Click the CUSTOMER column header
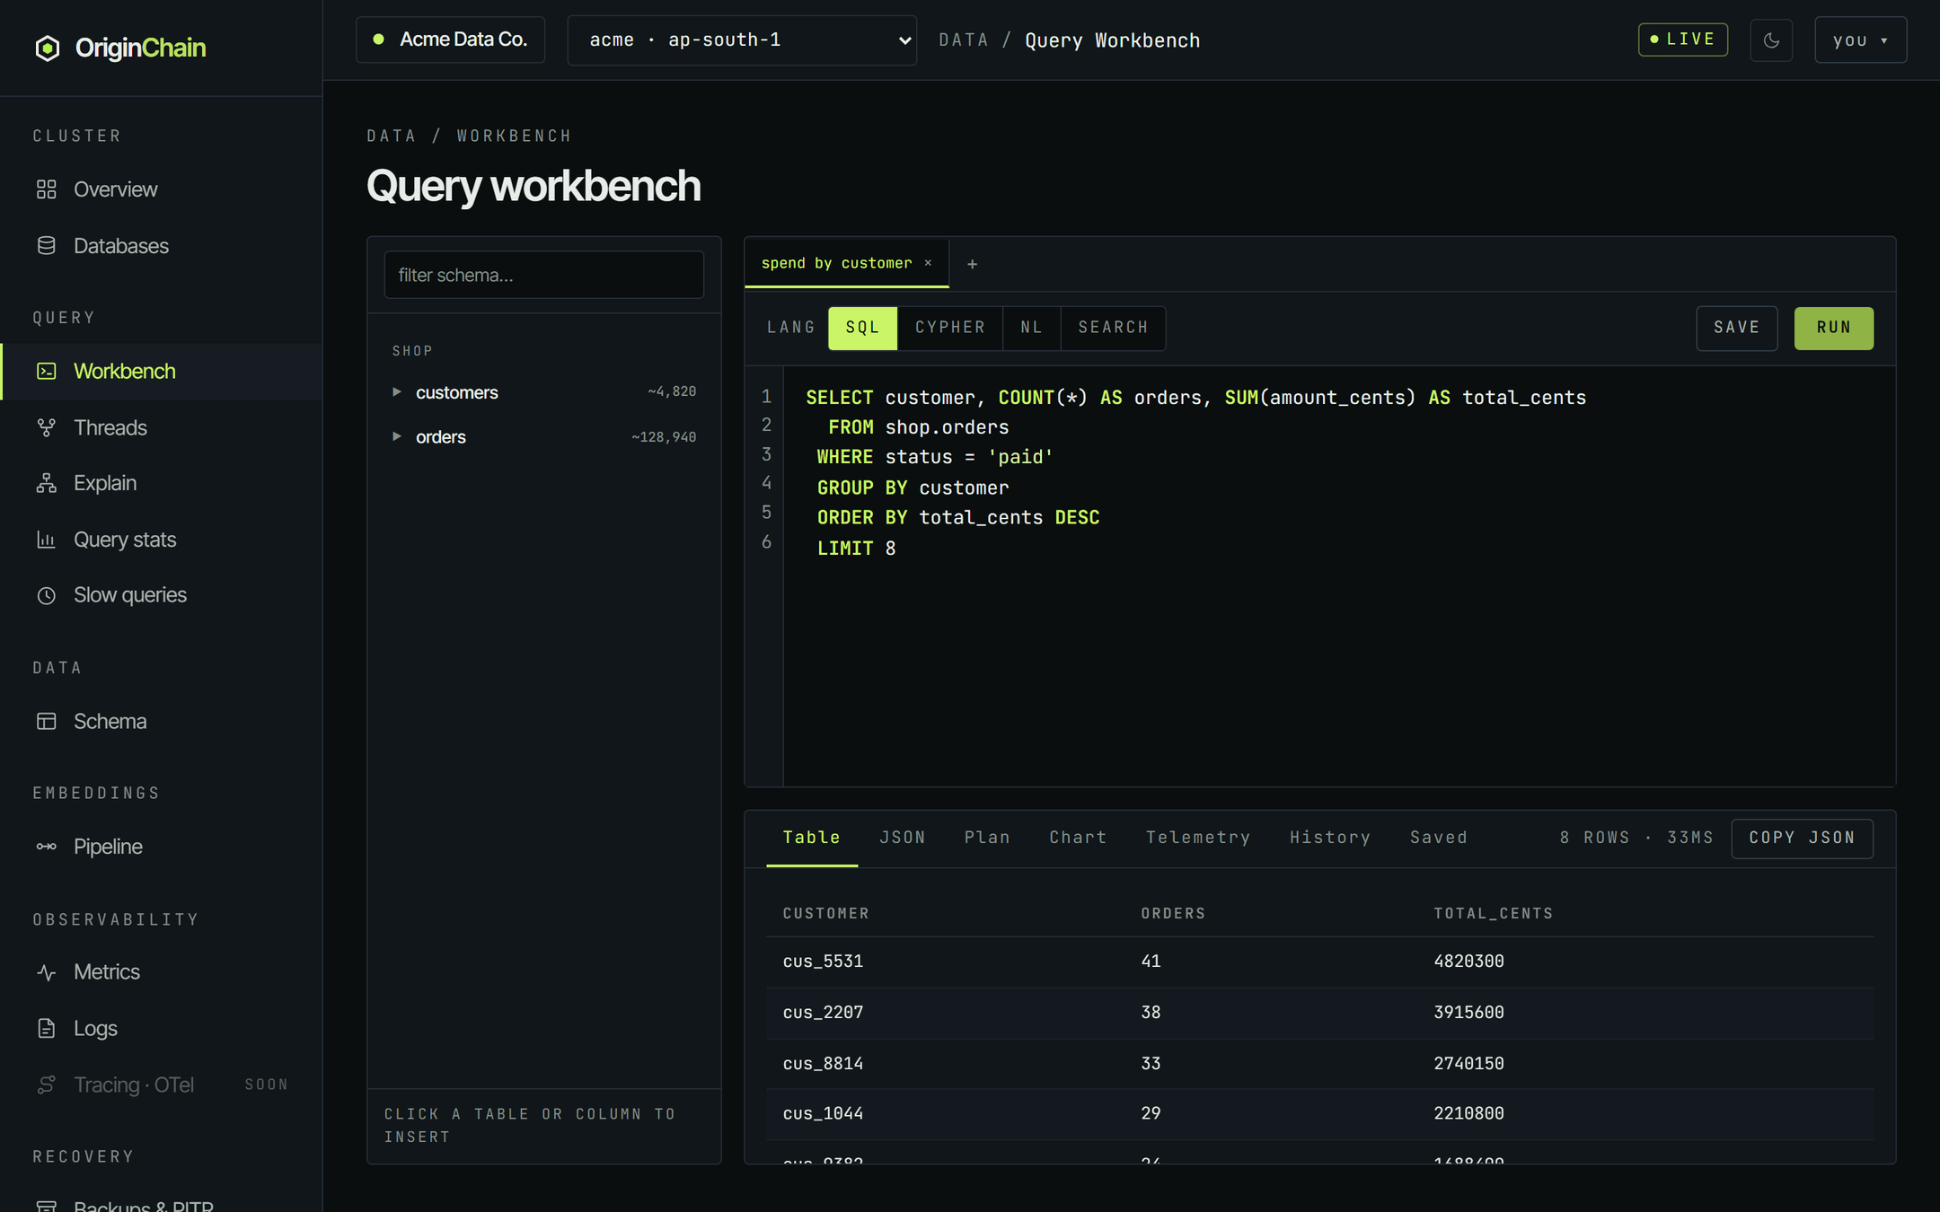The image size is (1940, 1212). pos(825,913)
